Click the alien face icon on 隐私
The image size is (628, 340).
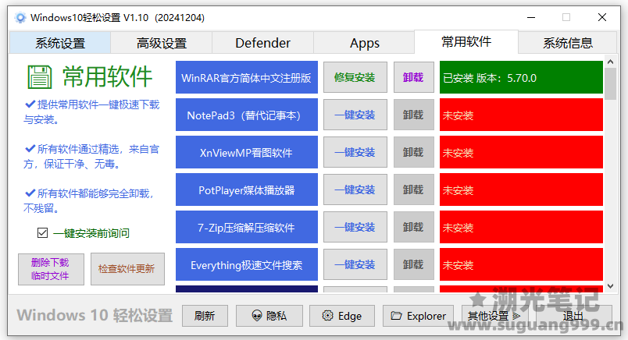pos(257,316)
